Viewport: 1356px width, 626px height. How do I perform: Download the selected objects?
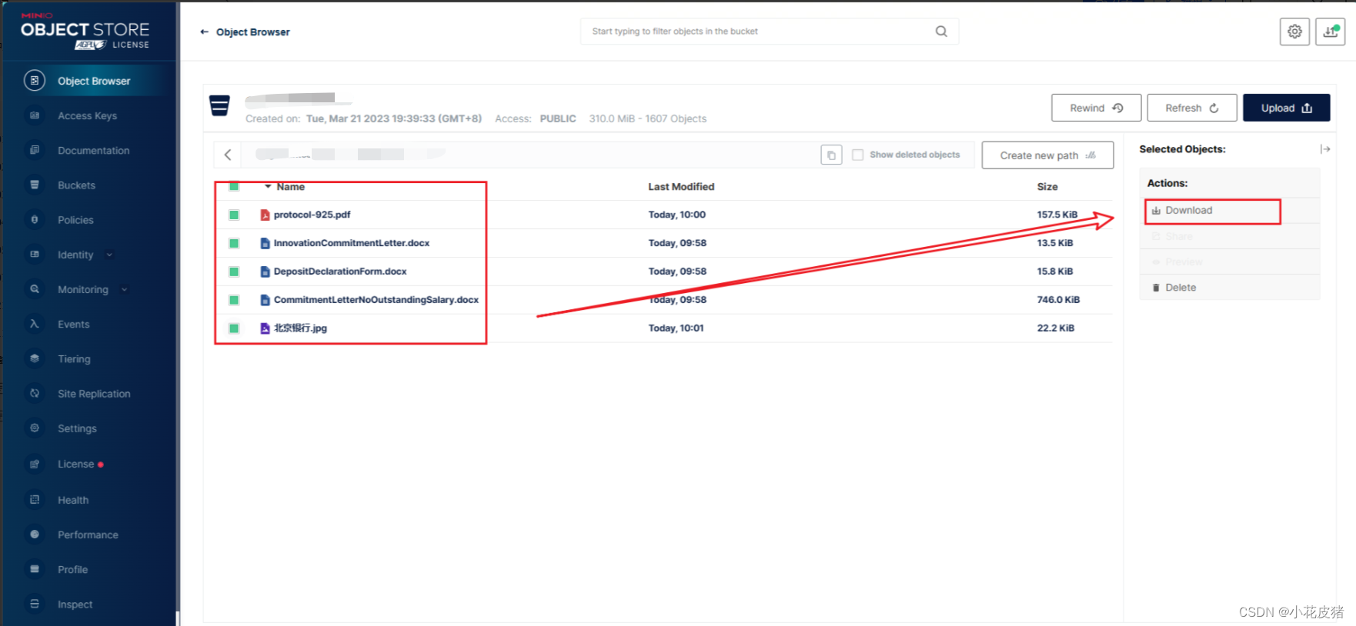pos(1189,210)
